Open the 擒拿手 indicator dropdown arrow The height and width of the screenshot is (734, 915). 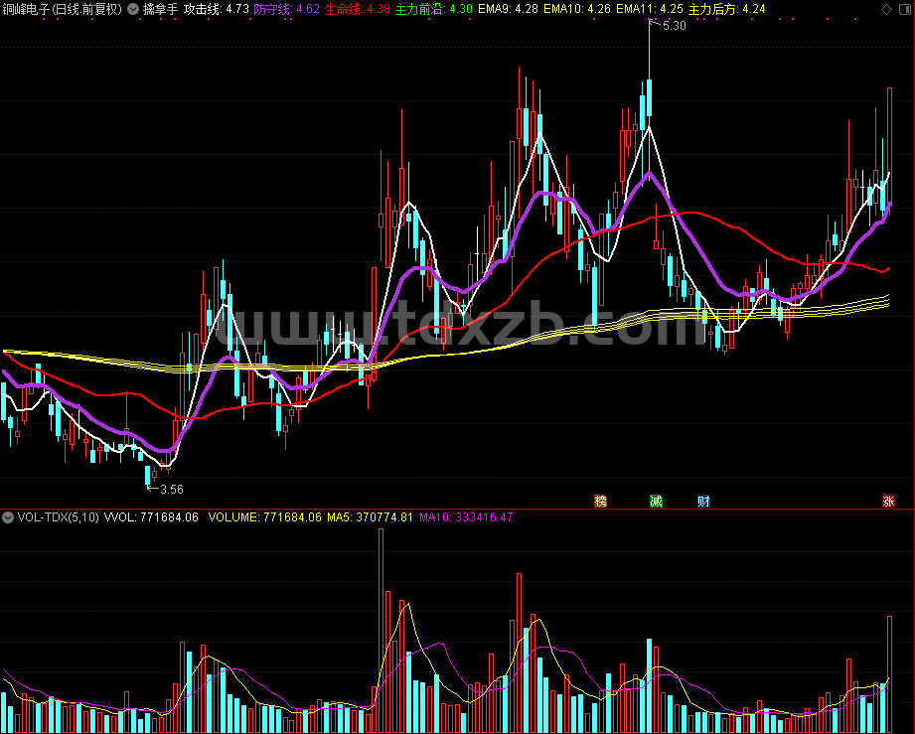coord(133,9)
